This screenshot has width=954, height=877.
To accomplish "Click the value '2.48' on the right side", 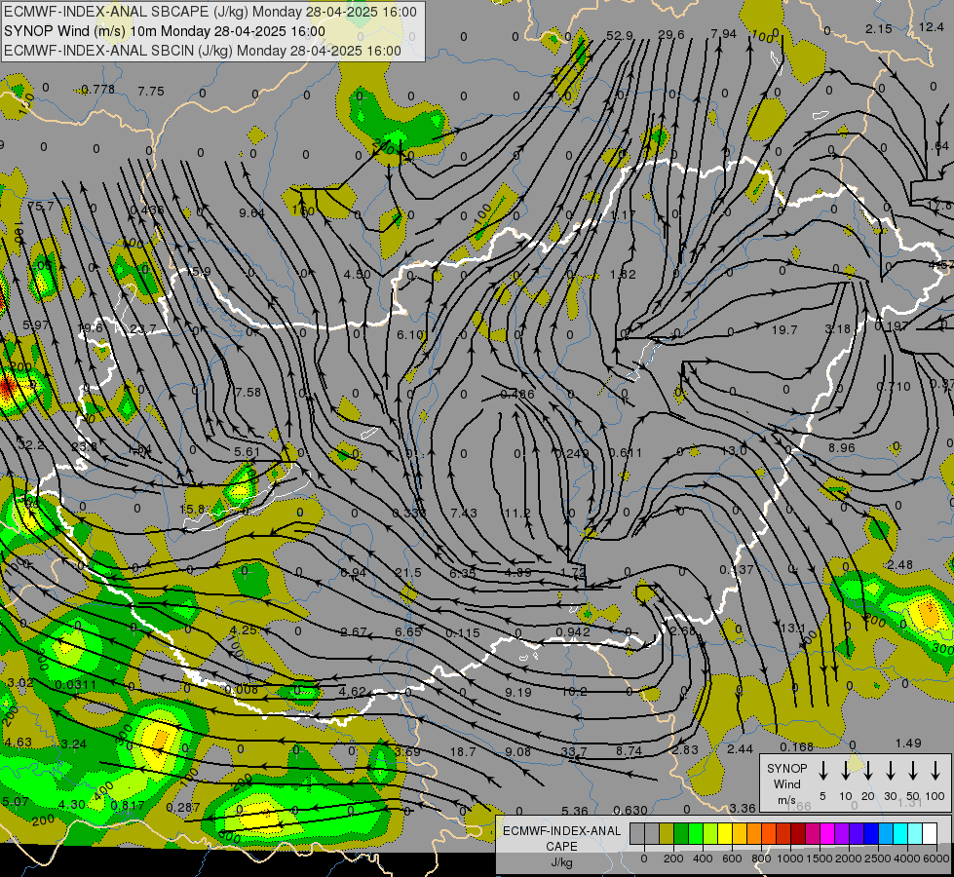I will coord(899,565).
